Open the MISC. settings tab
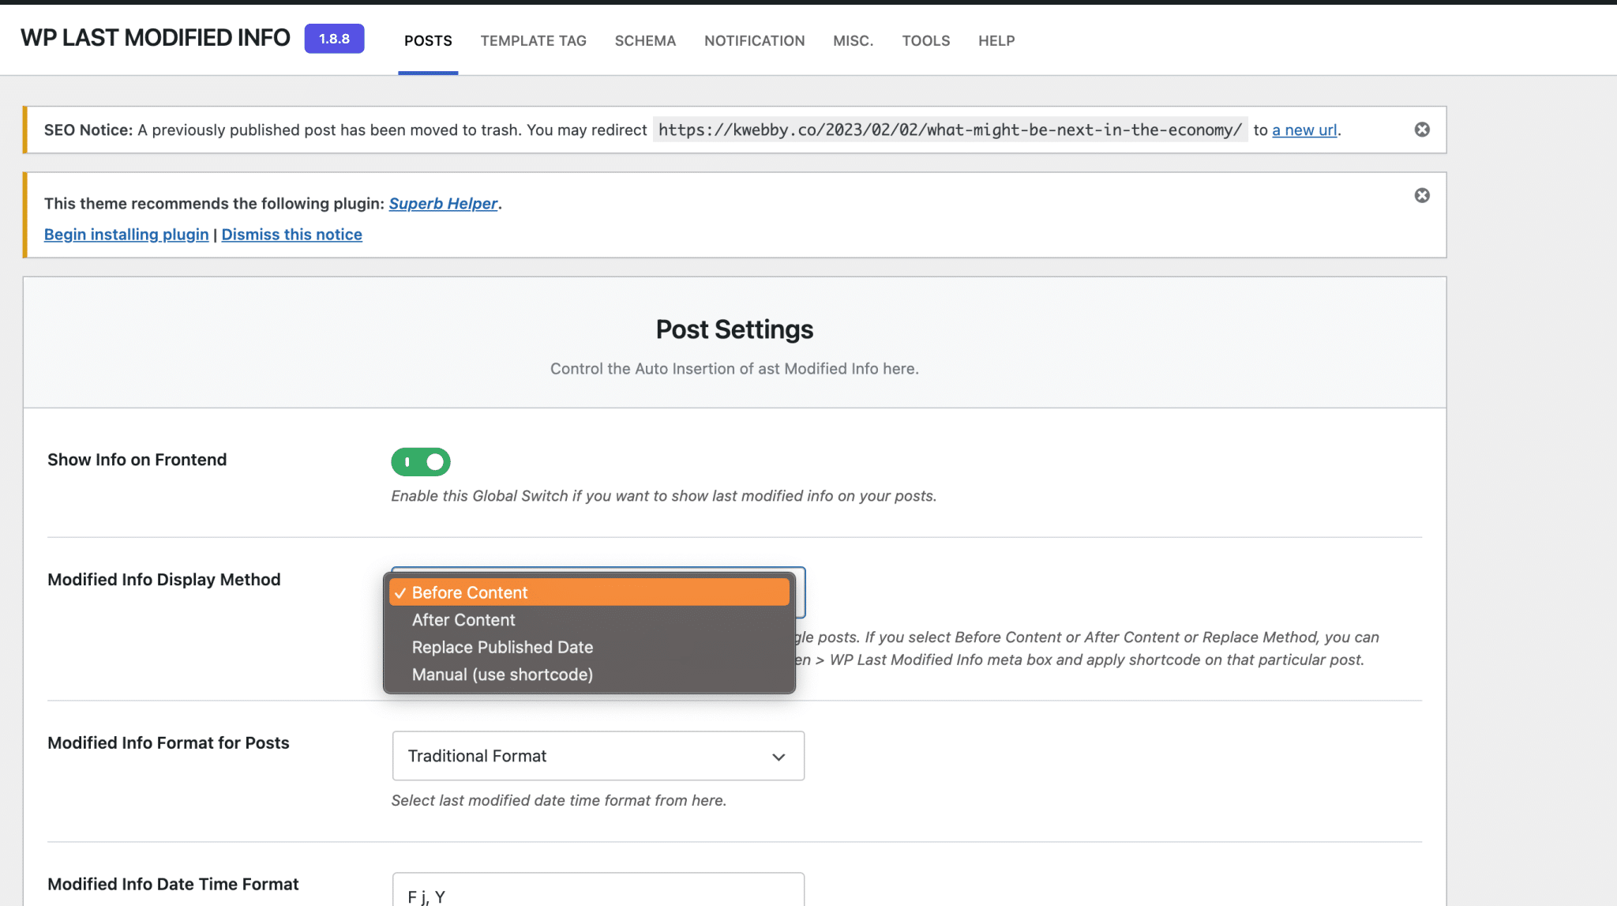The image size is (1617, 906). point(853,40)
